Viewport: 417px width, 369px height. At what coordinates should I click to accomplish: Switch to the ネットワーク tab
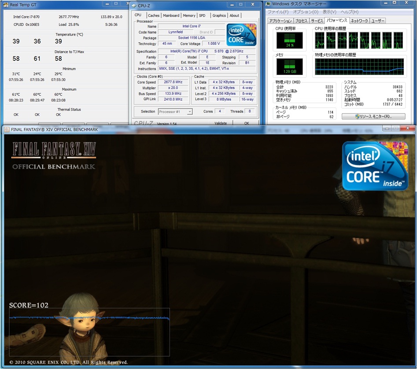(x=359, y=21)
